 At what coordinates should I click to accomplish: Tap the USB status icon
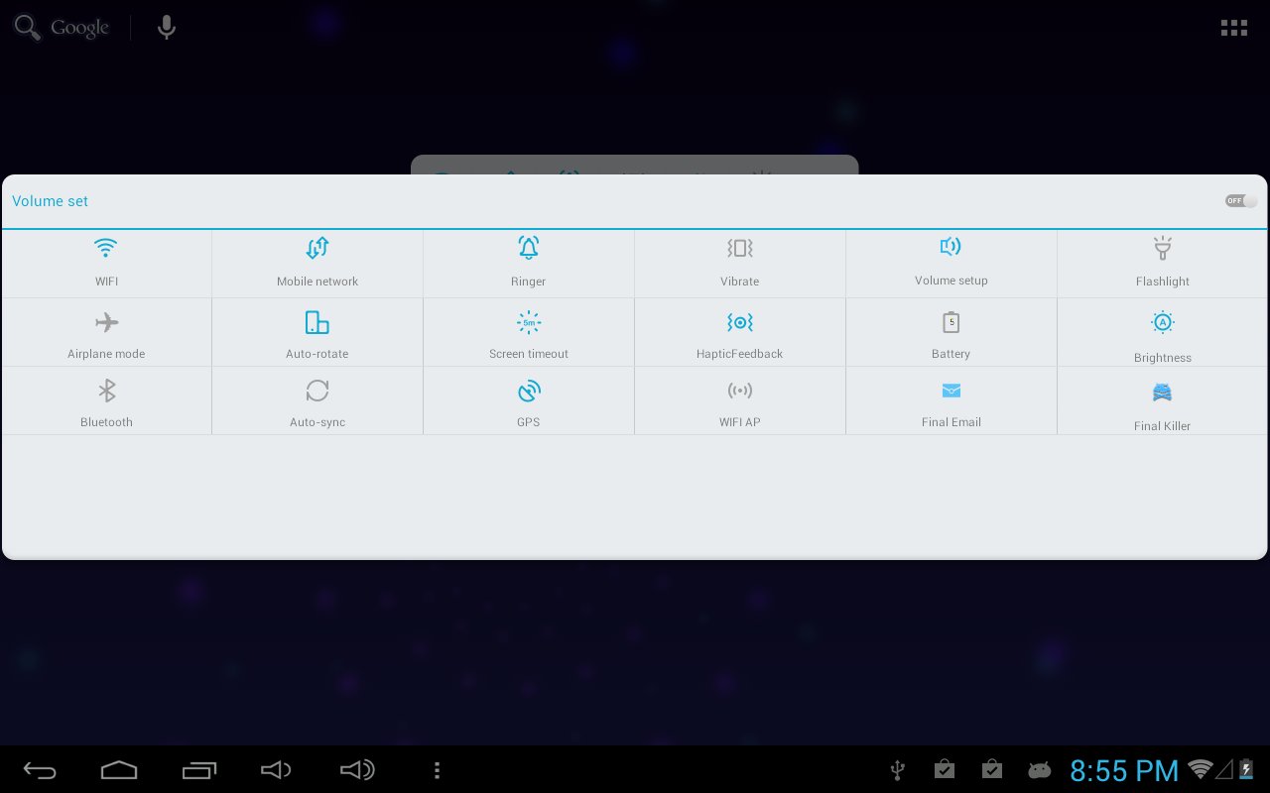point(898,770)
